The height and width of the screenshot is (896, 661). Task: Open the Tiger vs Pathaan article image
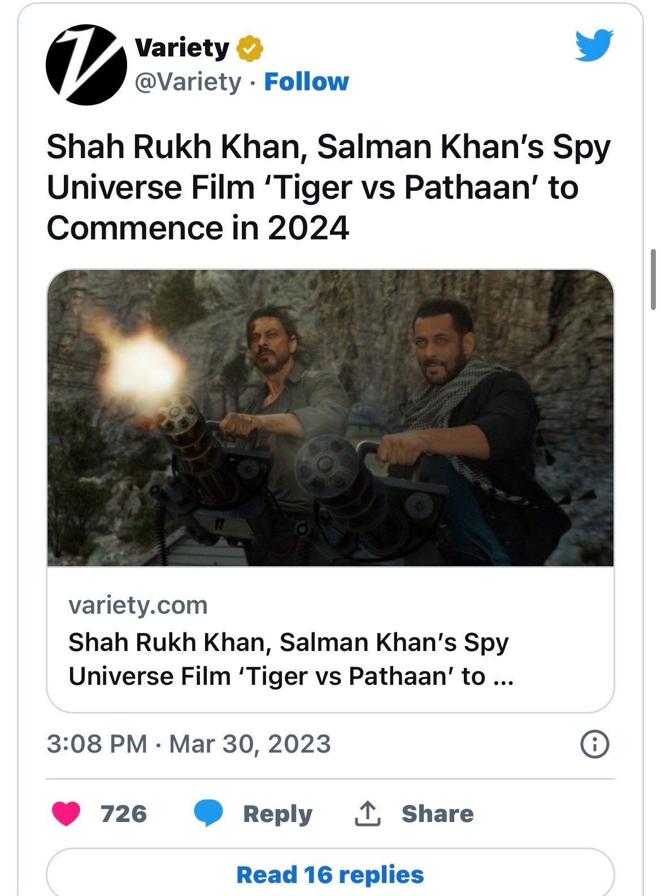[x=330, y=418]
